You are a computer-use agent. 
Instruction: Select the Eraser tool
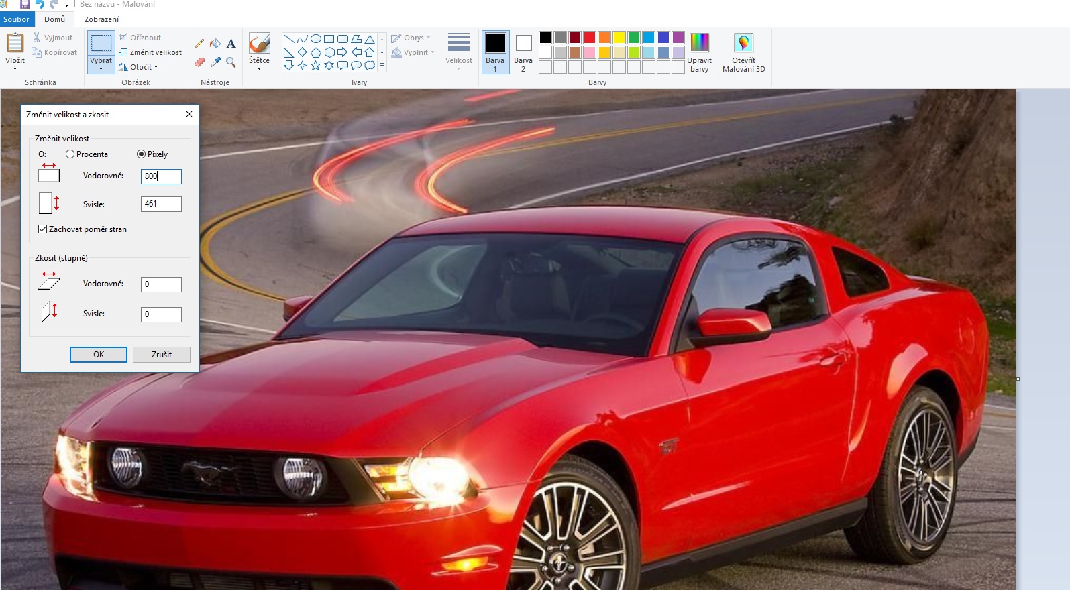point(199,62)
